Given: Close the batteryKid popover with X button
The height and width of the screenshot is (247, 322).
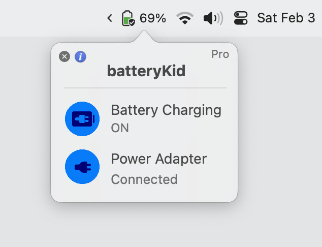Looking at the screenshot, I should tap(65, 56).
